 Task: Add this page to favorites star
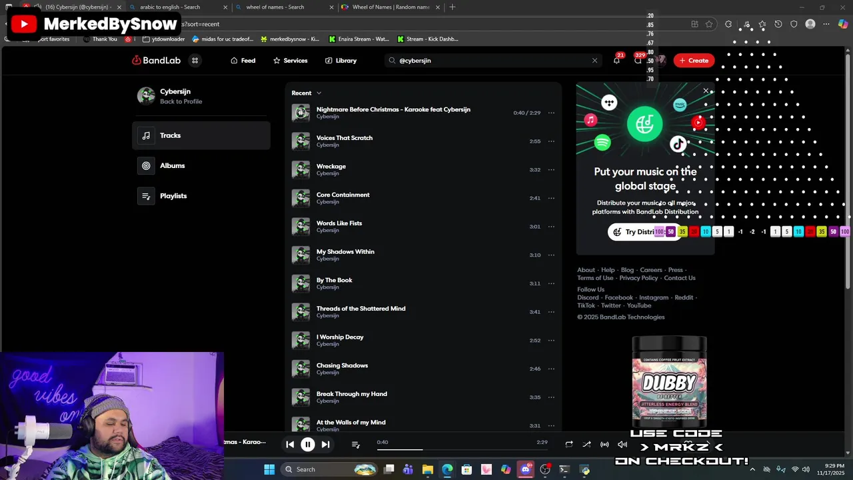tap(709, 24)
